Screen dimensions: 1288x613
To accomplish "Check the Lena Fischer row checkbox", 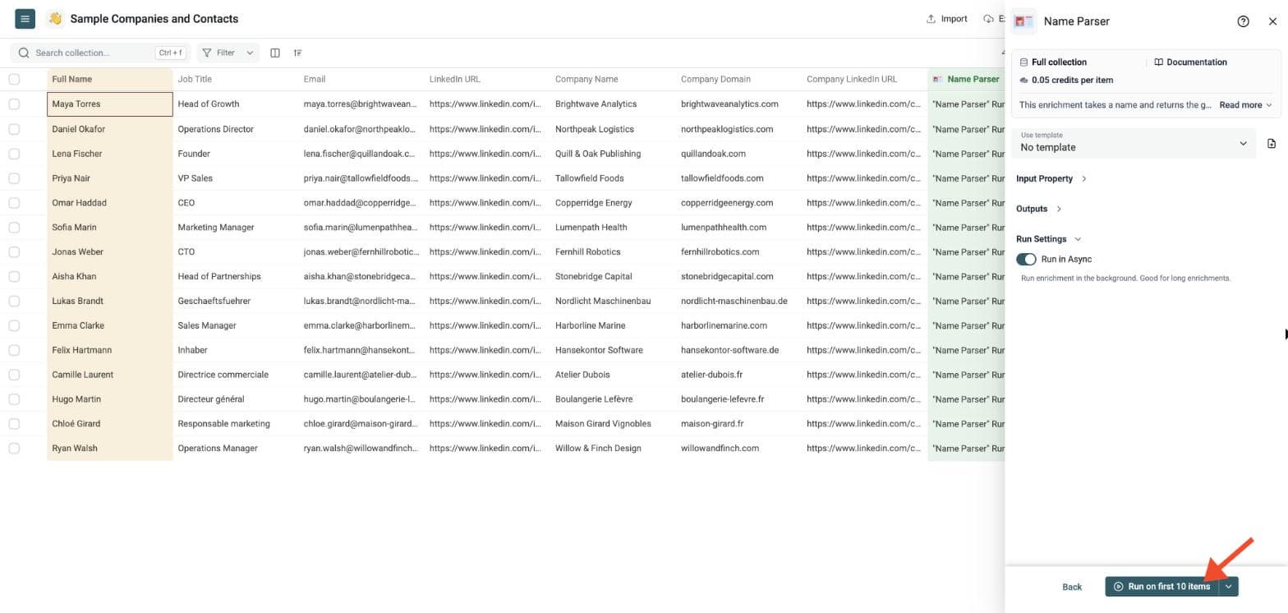I will point(14,153).
